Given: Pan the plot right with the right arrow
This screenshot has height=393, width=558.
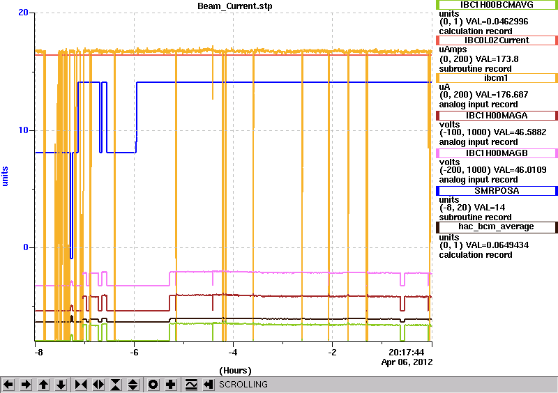Looking at the screenshot, I should (26, 385).
